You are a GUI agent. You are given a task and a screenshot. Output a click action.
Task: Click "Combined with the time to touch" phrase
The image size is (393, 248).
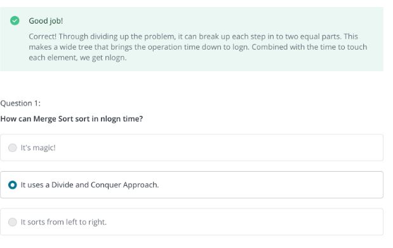point(309,47)
